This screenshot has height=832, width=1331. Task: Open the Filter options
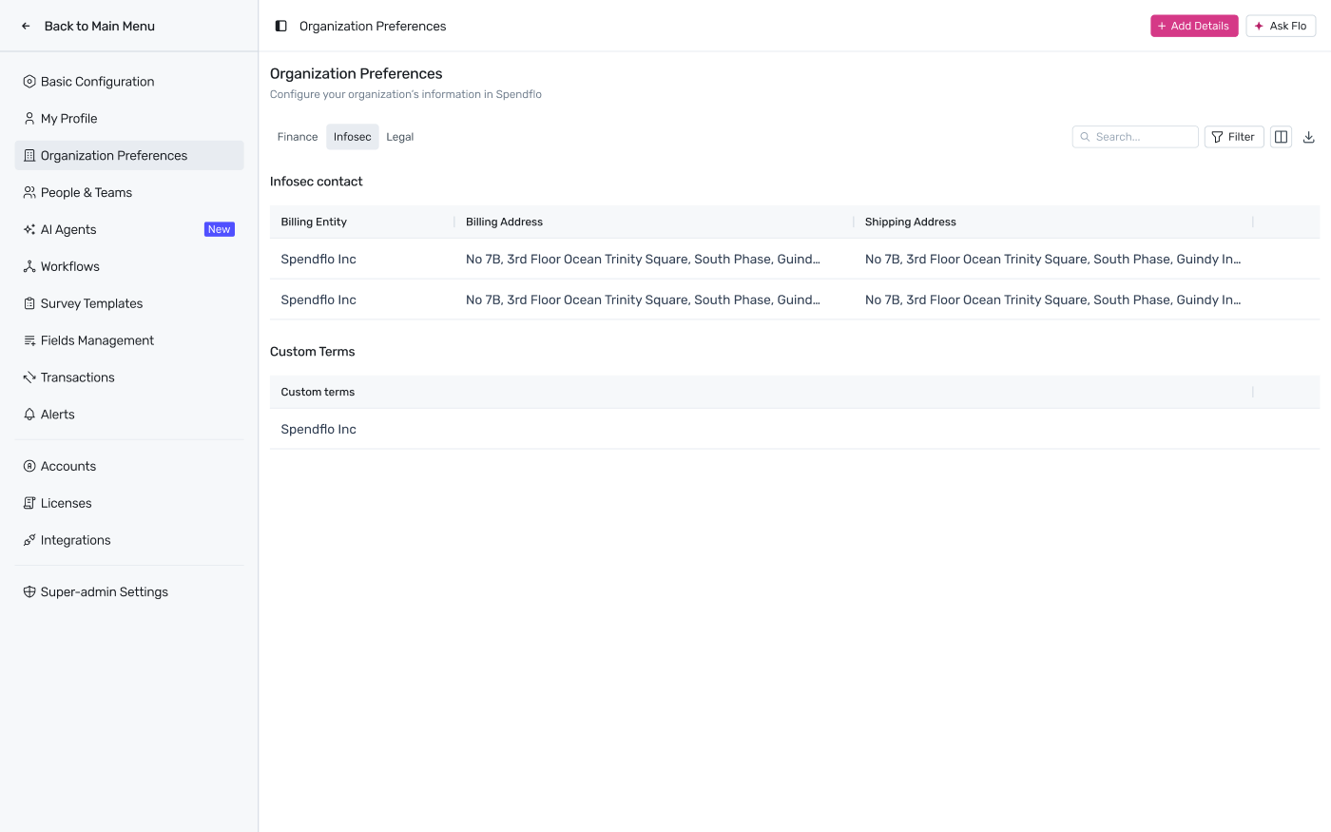point(1234,137)
